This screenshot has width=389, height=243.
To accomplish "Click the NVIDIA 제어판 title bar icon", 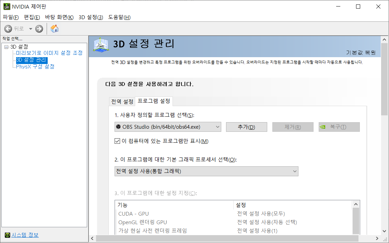I will (7, 7).
